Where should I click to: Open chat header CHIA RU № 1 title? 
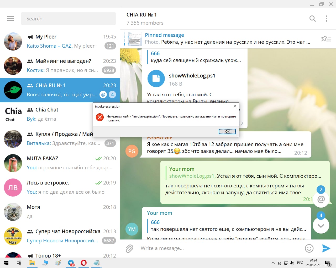[x=141, y=15]
